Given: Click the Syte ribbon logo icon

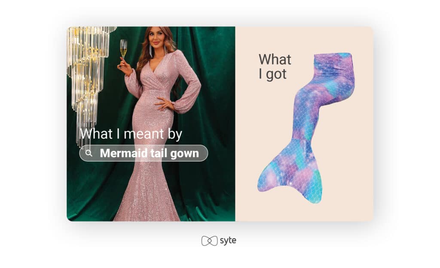Looking at the screenshot, I should (209, 241).
